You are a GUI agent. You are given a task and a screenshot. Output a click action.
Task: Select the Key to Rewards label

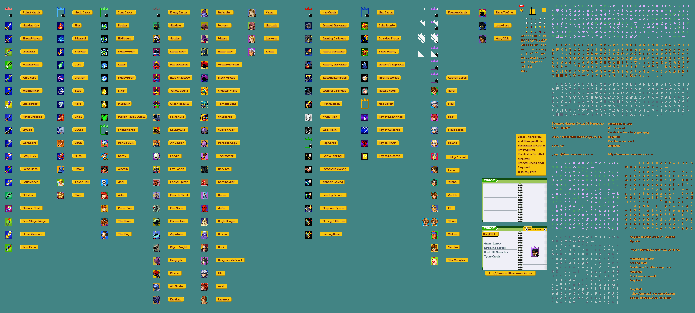(x=389, y=156)
